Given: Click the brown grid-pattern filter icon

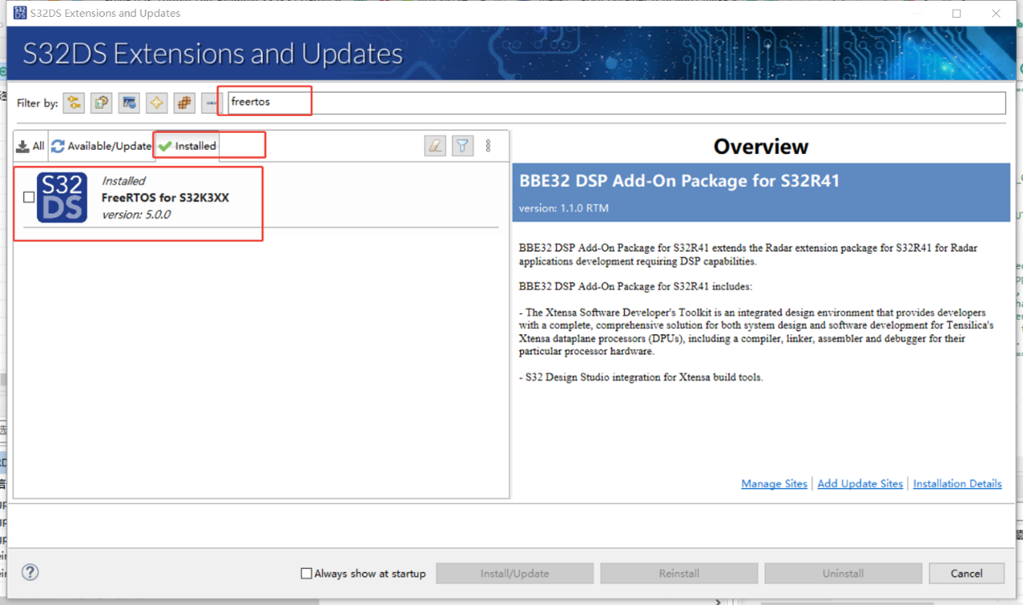Looking at the screenshot, I should 185,102.
